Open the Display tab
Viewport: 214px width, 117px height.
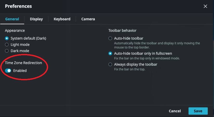pyautogui.click(x=36, y=19)
